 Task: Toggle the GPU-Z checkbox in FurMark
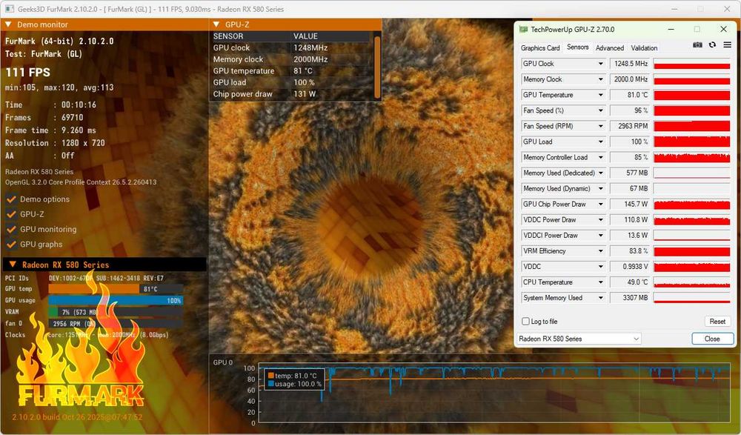[x=11, y=214]
